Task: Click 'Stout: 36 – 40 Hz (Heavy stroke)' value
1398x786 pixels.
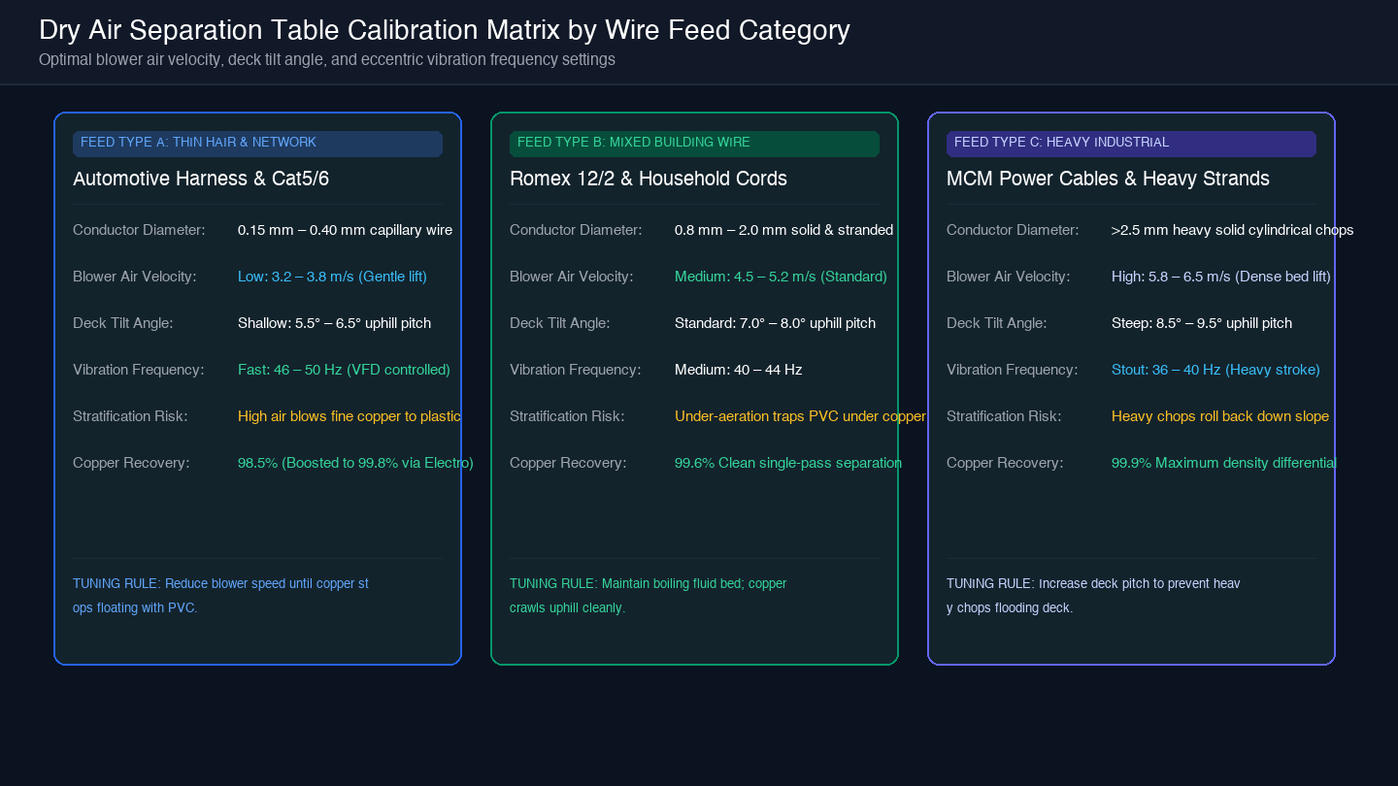Action: coord(1215,370)
